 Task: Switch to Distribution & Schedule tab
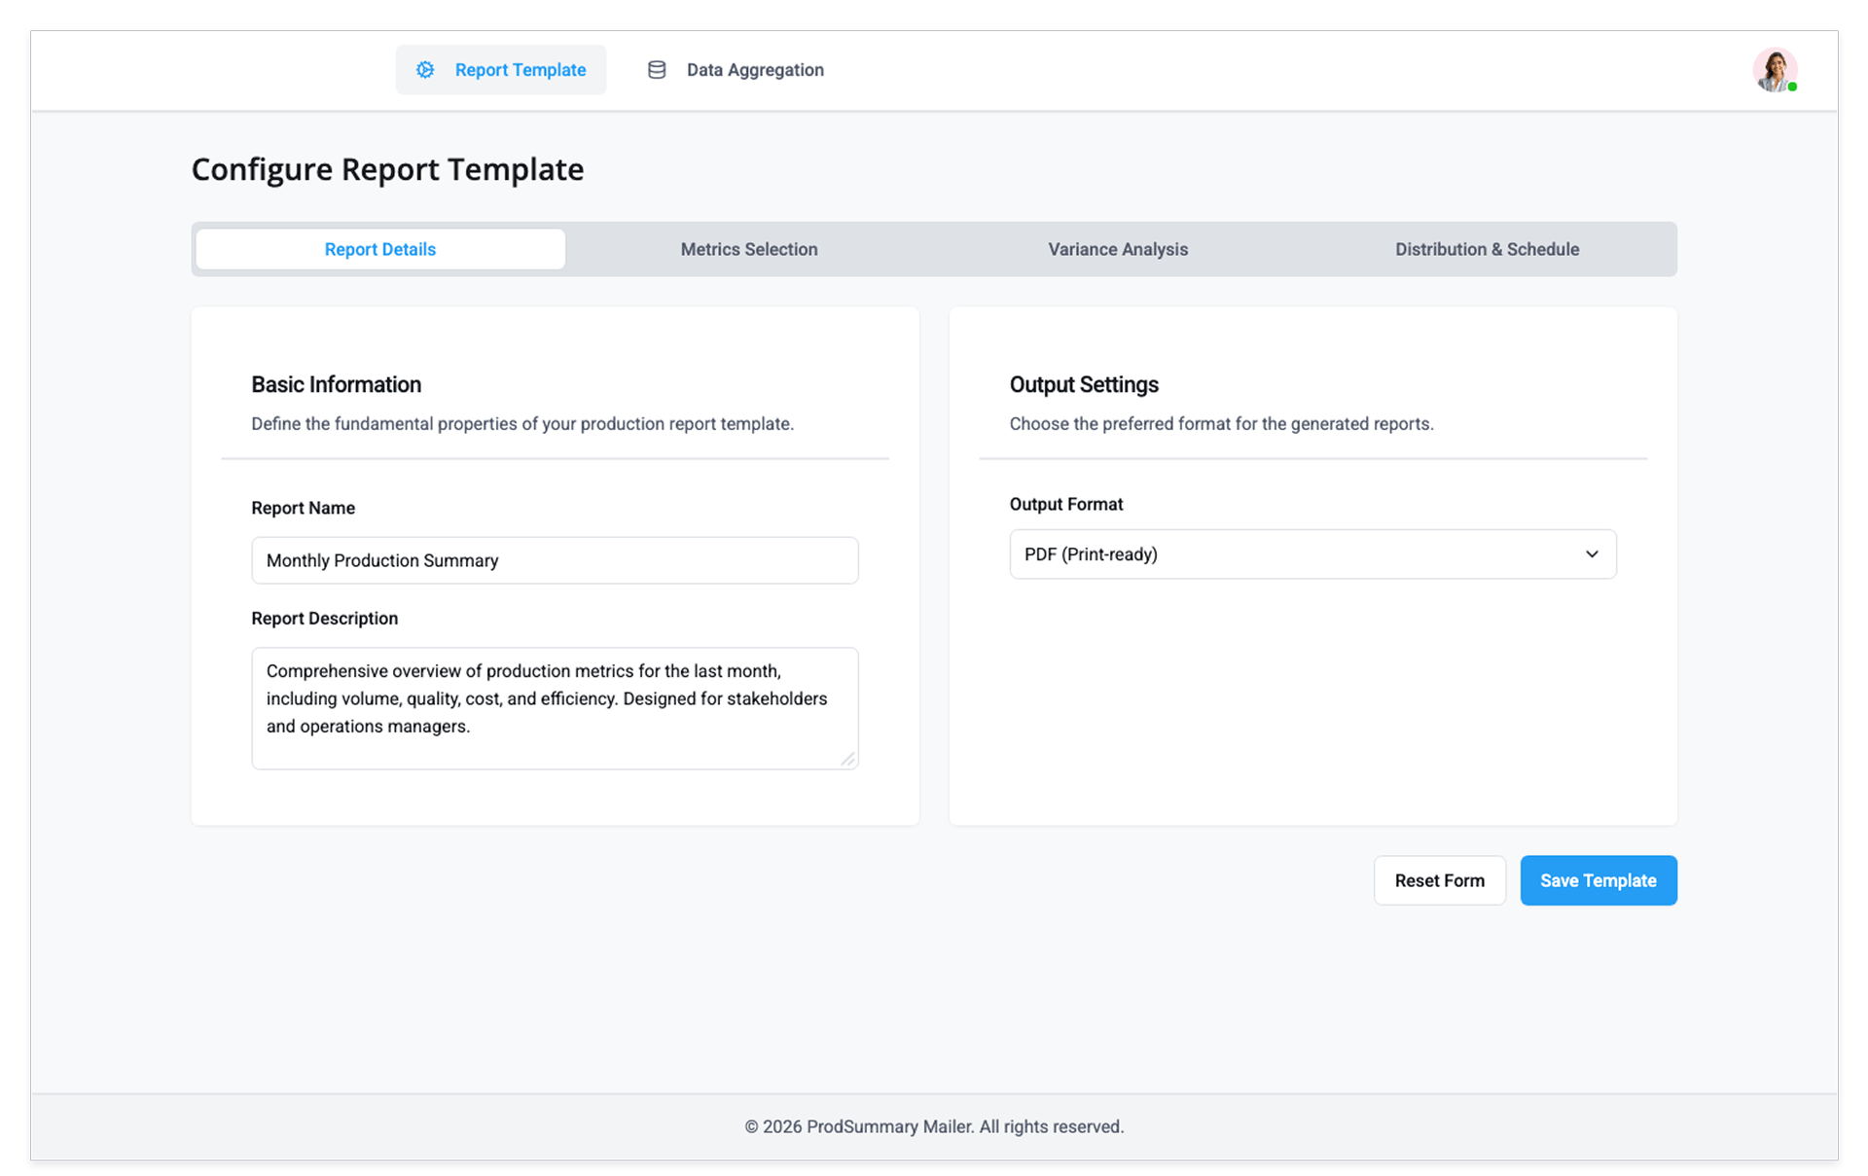click(1486, 249)
